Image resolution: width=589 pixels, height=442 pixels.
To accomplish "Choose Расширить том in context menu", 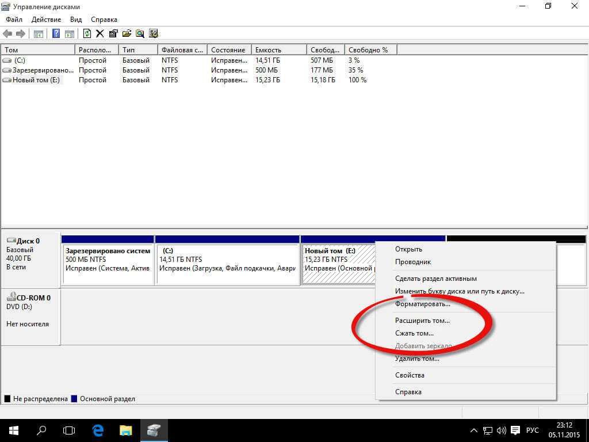I will tap(422, 321).
